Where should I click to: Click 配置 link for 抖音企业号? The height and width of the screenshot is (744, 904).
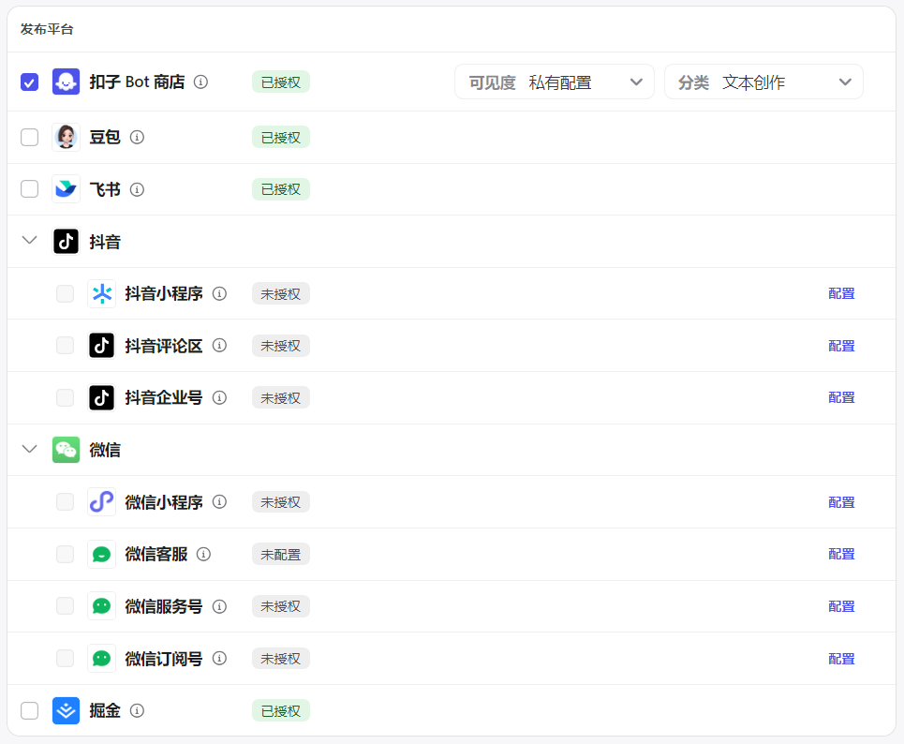tap(841, 397)
